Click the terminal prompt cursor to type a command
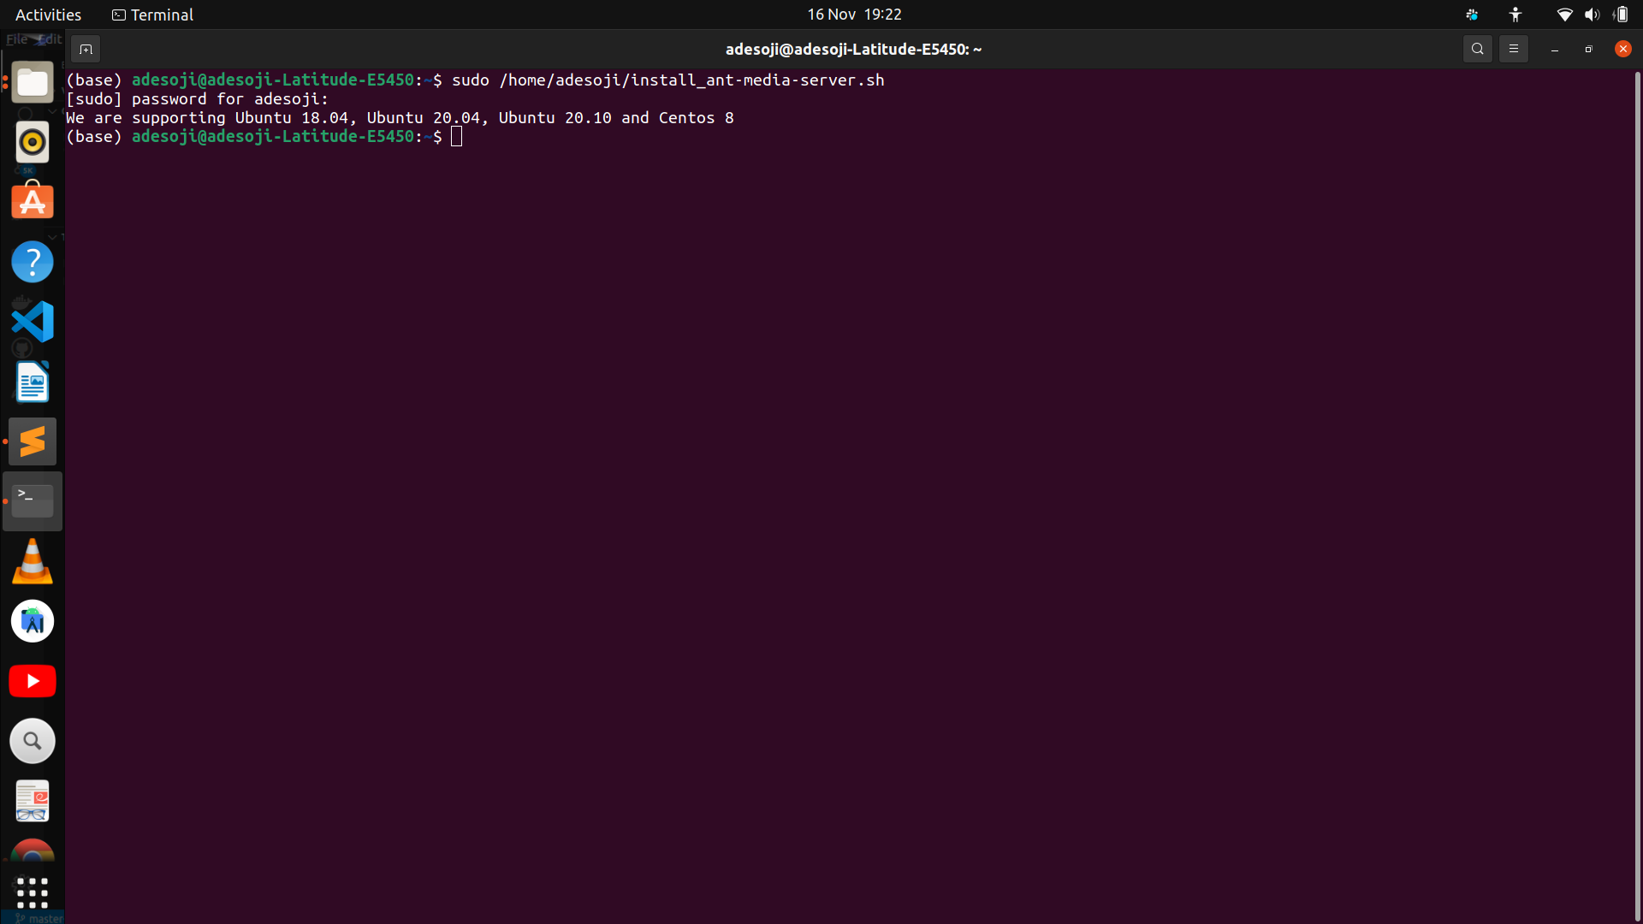The height and width of the screenshot is (924, 1643). [x=456, y=136]
